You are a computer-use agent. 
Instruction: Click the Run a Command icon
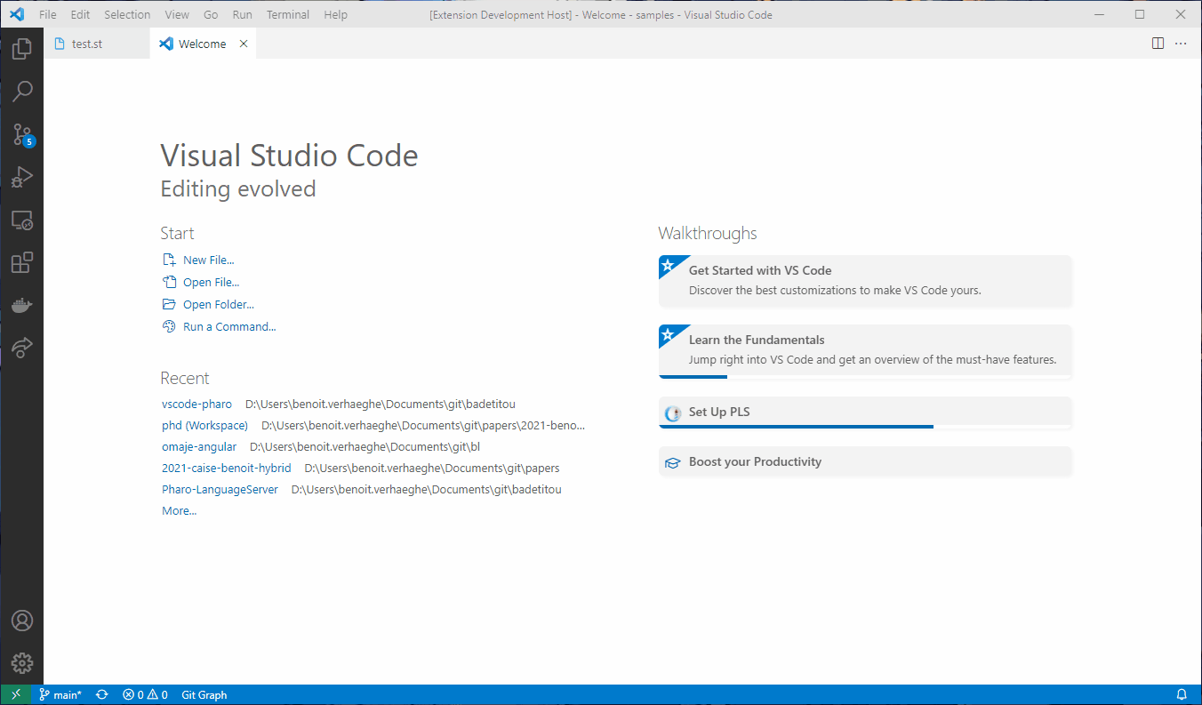pyautogui.click(x=169, y=327)
